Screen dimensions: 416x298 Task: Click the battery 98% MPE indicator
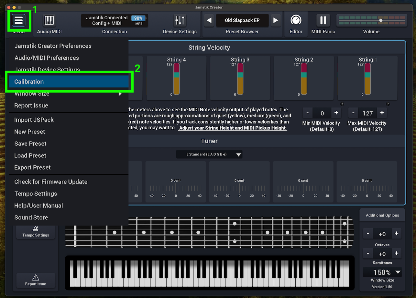tap(139, 21)
